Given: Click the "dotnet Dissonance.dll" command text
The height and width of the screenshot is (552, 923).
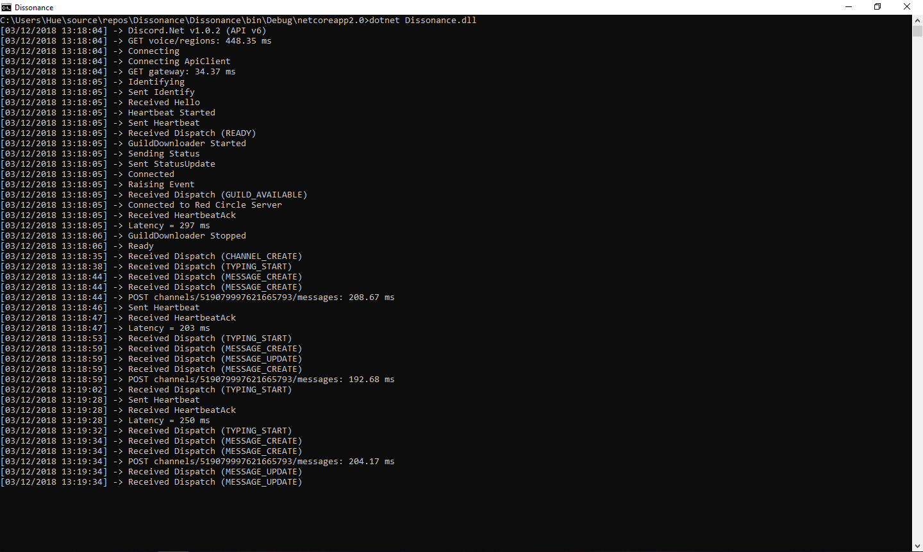Looking at the screenshot, I should point(422,21).
